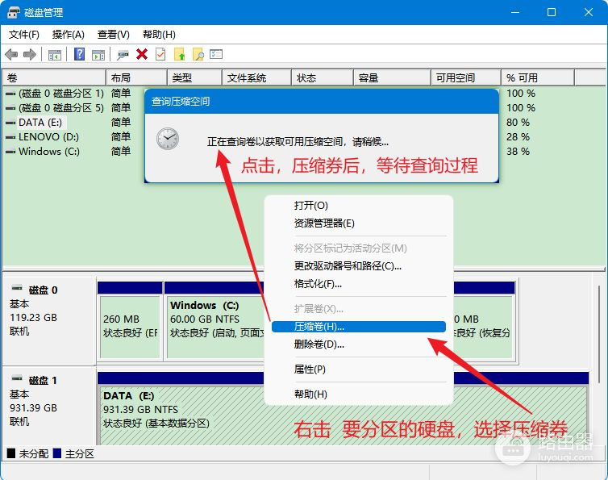
Task: Select 帮助(H) in the context menu
Action: tap(359, 394)
